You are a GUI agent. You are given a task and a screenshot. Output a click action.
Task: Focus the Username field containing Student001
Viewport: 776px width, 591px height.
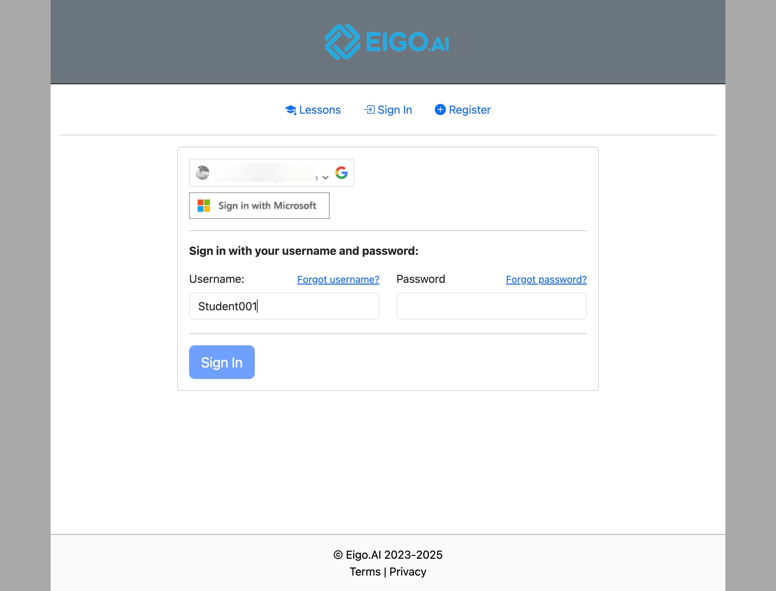point(284,306)
